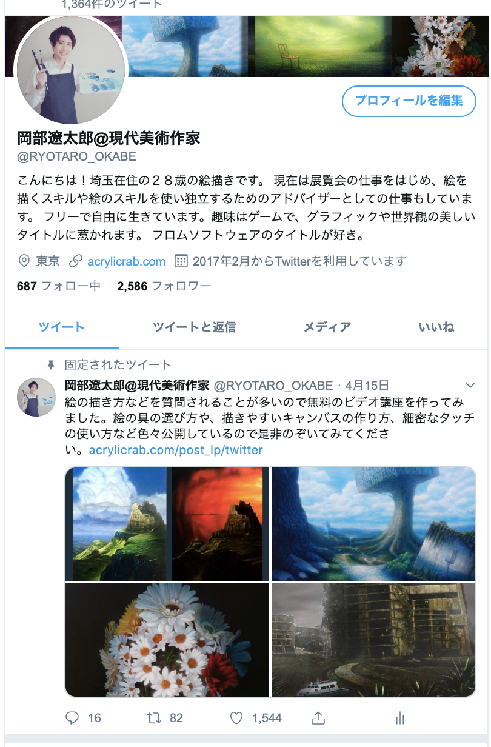Open the acrylicrab.com profile link

tap(126, 261)
